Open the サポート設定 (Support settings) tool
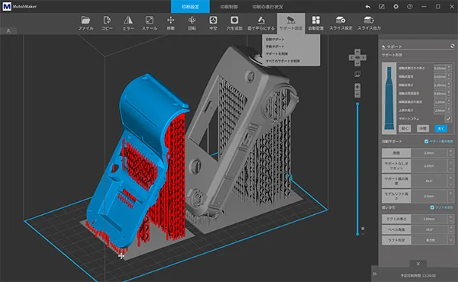The image size is (458, 282). [x=291, y=23]
